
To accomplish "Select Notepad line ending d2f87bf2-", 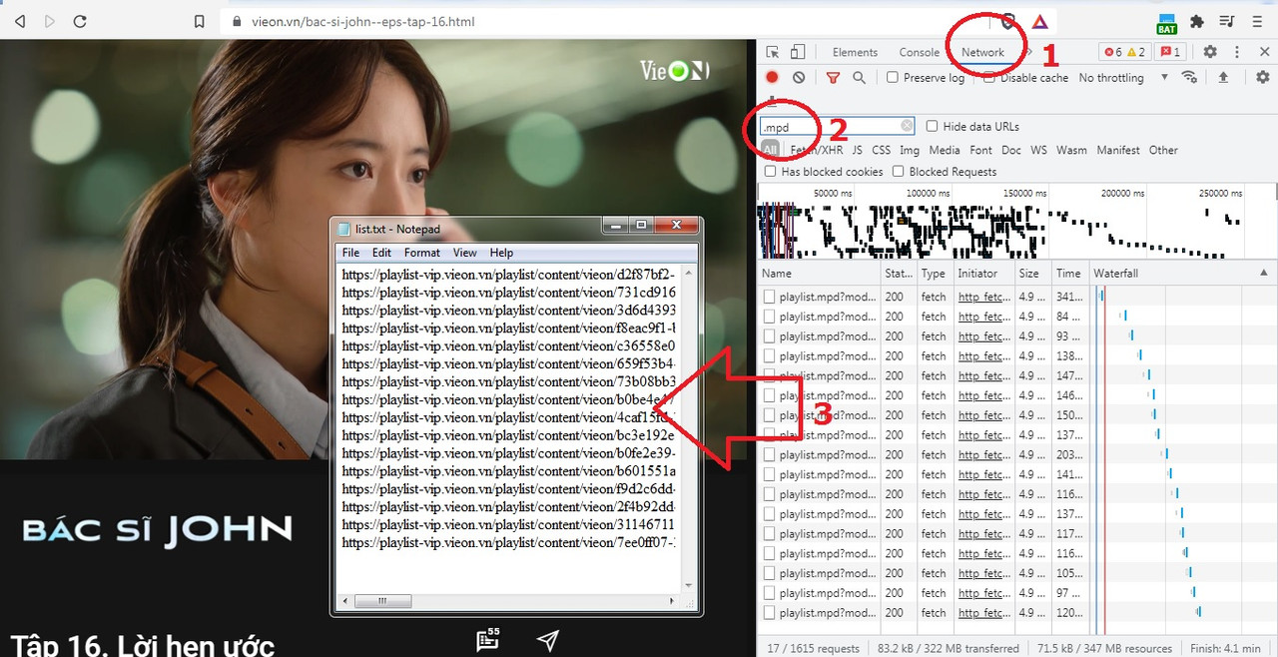I will tap(508, 274).
